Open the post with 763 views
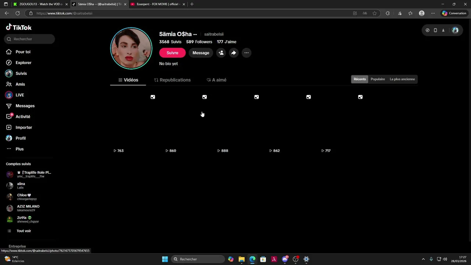The image size is (471, 265). pyautogui.click(x=134, y=123)
